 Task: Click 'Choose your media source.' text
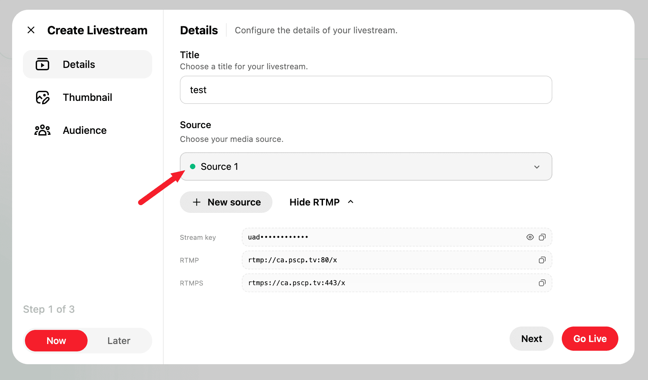232,139
